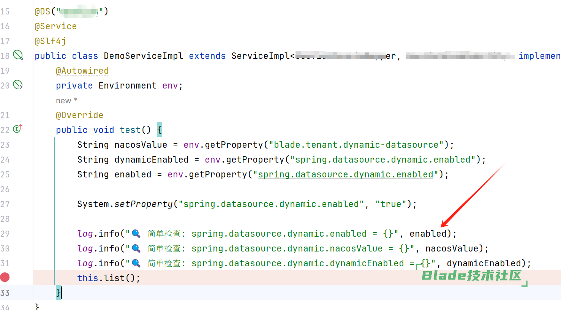Toggle a breakpoint at line number 27
Image resolution: width=561 pixels, height=310 pixels.
5,204
